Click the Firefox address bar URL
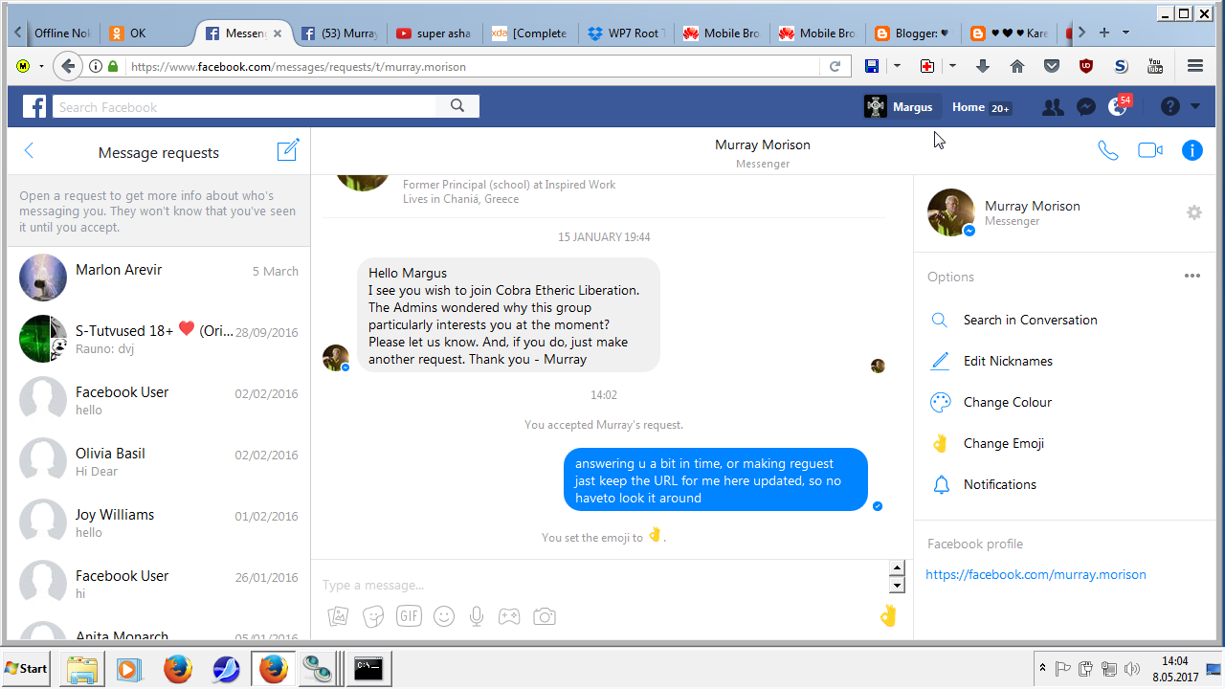 pyautogui.click(x=299, y=67)
